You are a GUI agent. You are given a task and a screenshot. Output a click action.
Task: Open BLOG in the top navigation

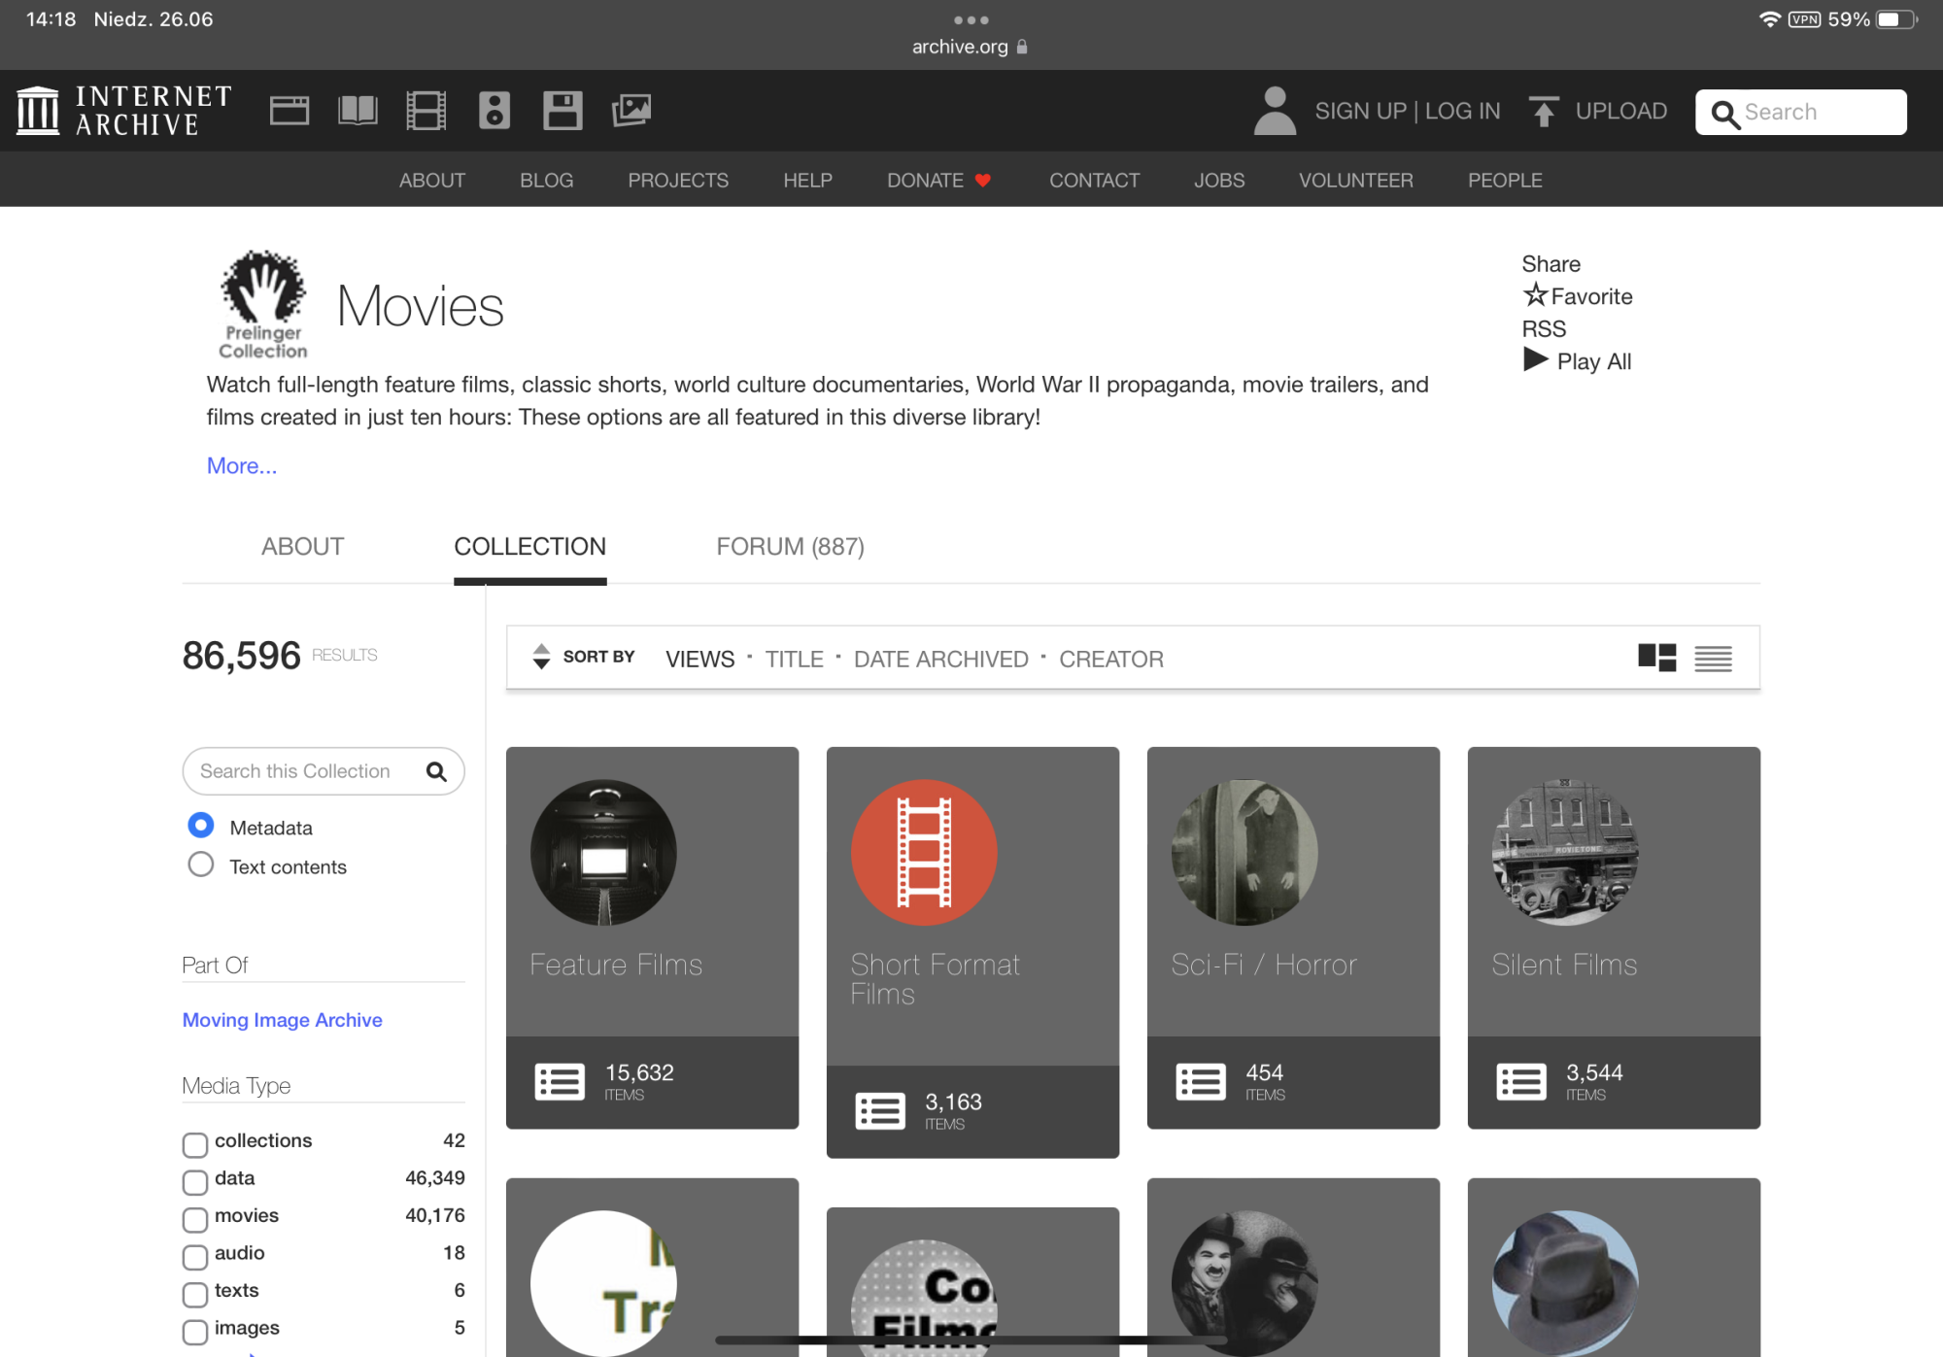pos(546,181)
